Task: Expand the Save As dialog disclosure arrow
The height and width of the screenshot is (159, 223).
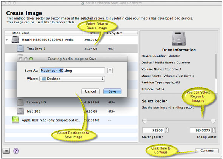Action: point(110,70)
